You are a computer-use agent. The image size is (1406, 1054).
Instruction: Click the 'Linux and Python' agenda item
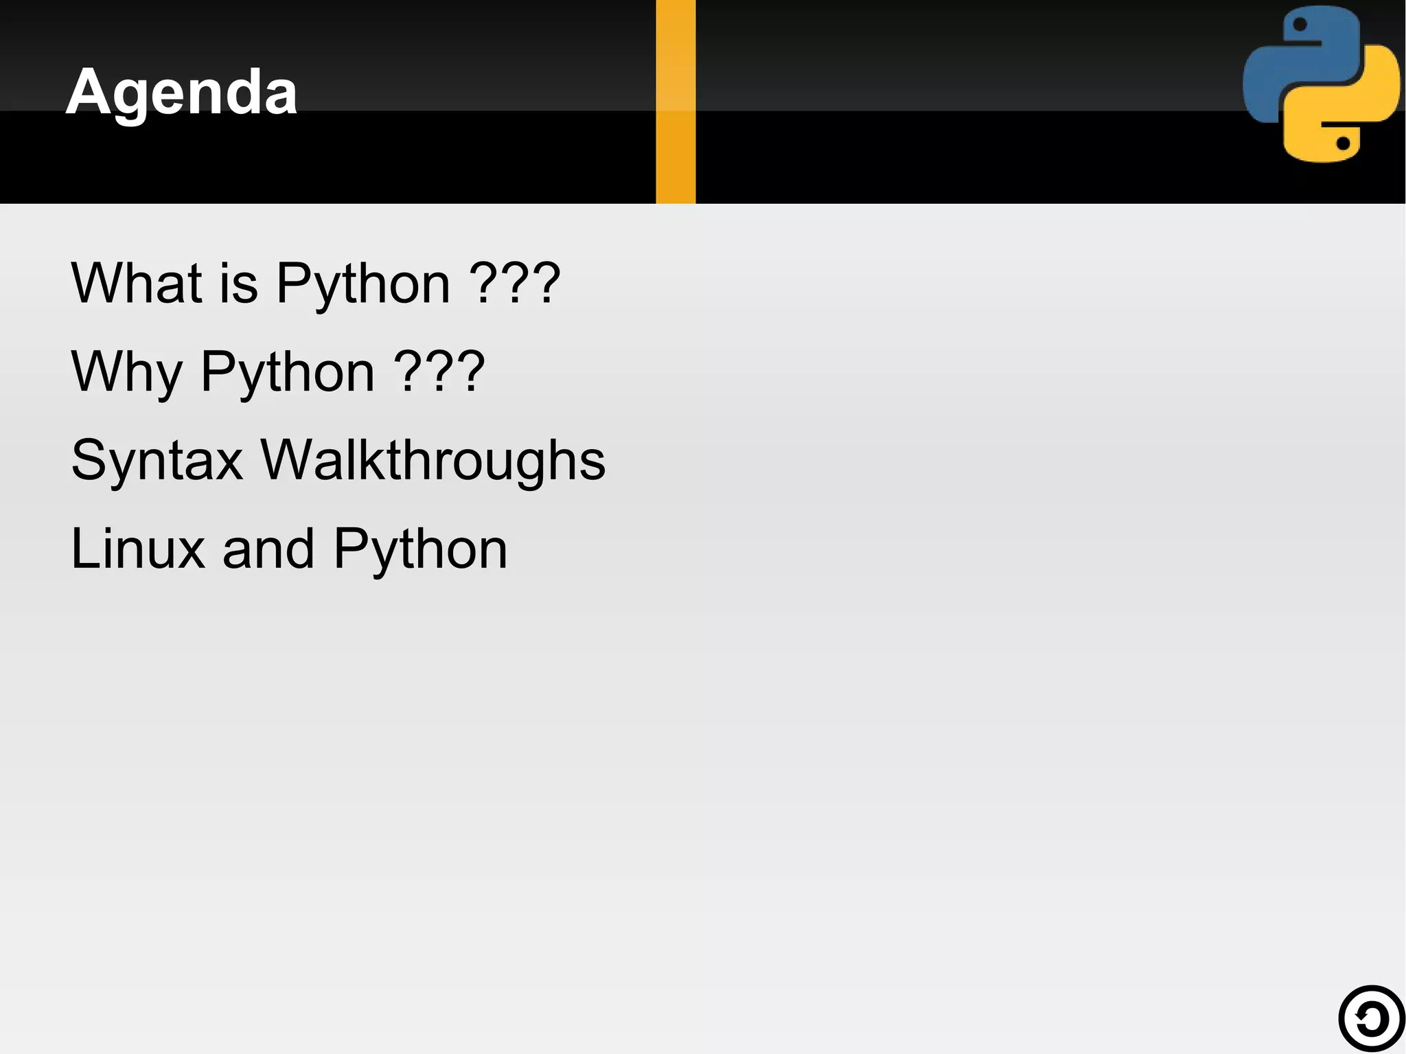click(x=289, y=549)
